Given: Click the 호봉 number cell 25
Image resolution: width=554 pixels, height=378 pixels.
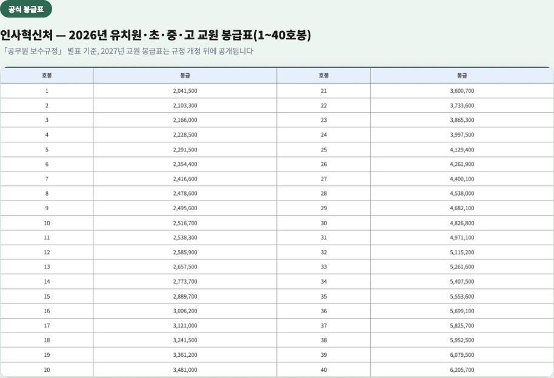Looking at the screenshot, I should point(324,150).
